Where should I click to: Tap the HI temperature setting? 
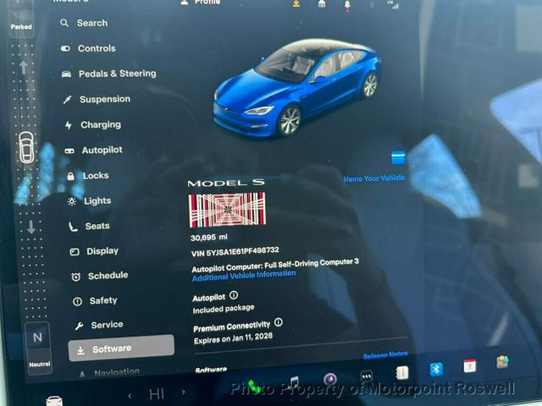156,394
